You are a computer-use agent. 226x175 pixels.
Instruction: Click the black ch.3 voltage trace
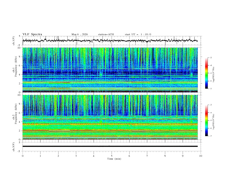click(x=110, y=146)
